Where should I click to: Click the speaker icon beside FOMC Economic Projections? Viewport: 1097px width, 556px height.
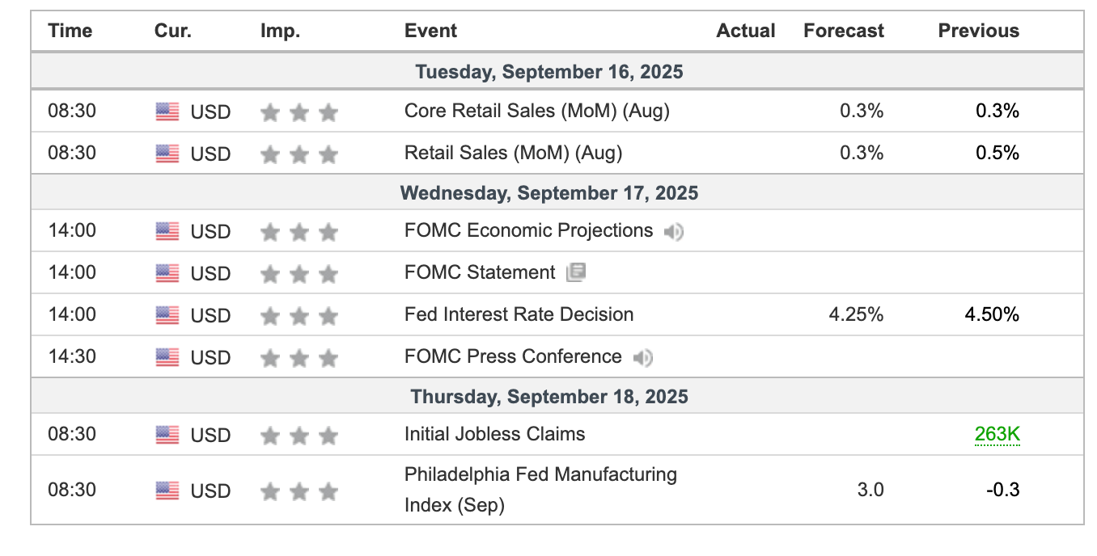[x=673, y=233]
